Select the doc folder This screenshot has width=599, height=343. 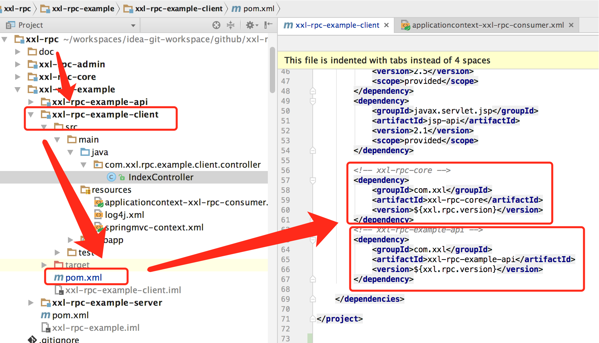[x=46, y=52]
